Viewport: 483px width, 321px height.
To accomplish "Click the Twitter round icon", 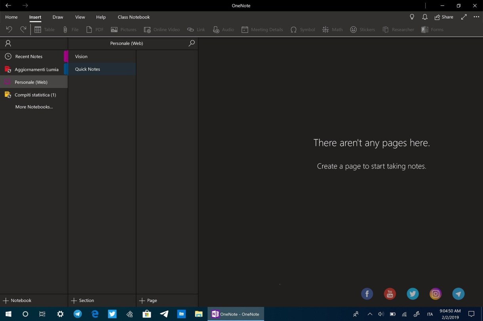I will (x=413, y=293).
